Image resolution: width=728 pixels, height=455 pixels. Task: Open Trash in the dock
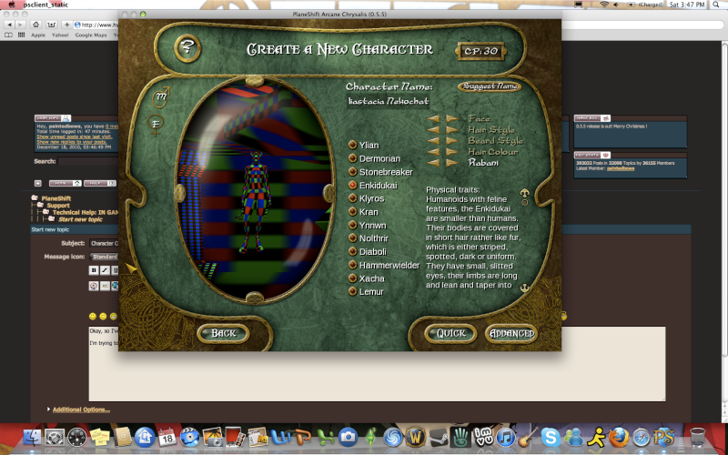(x=697, y=437)
